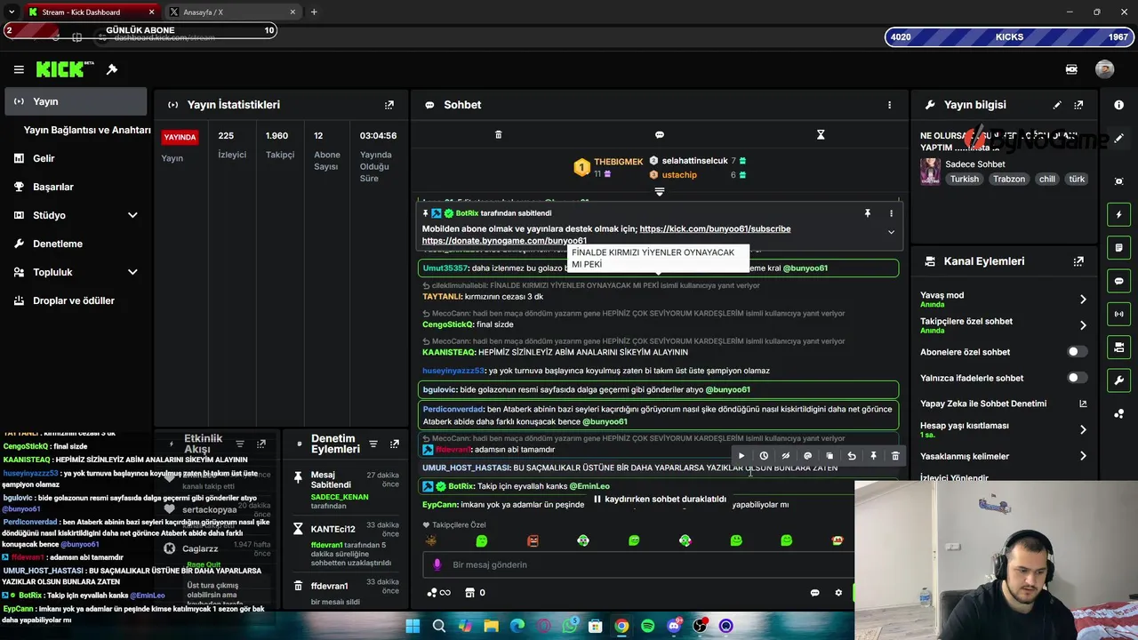Open tab list dropdown in browser
Image resolution: width=1138 pixels, height=640 pixels.
tap(11, 12)
